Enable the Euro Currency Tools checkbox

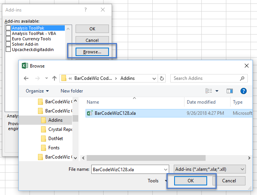pyautogui.click(x=8, y=39)
